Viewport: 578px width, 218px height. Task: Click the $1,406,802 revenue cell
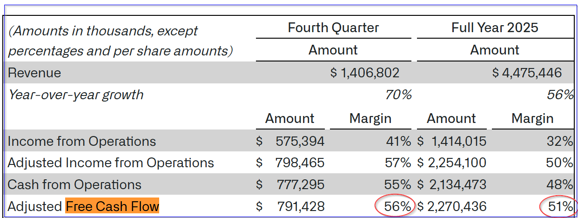pos(365,73)
